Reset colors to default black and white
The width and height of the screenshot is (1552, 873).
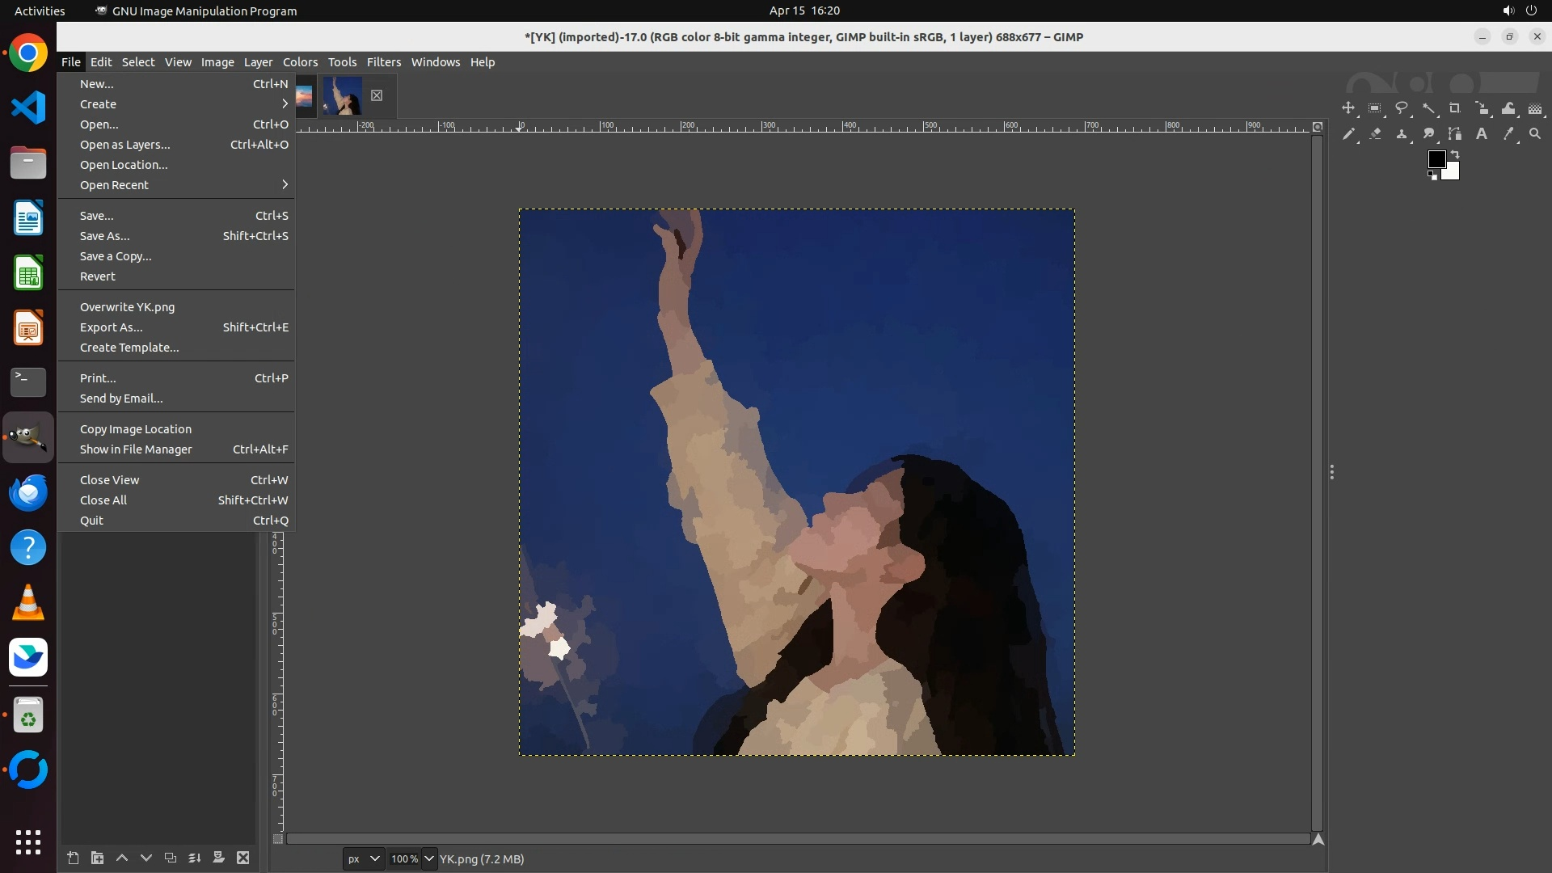[x=1432, y=175]
